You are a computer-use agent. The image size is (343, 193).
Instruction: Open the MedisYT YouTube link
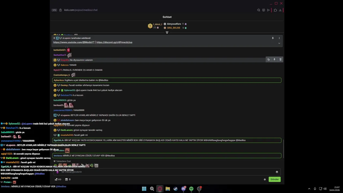pos(74,42)
